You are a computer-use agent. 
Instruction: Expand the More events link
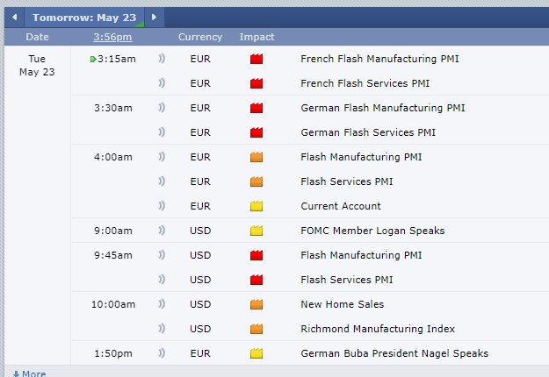click(29, 373)
